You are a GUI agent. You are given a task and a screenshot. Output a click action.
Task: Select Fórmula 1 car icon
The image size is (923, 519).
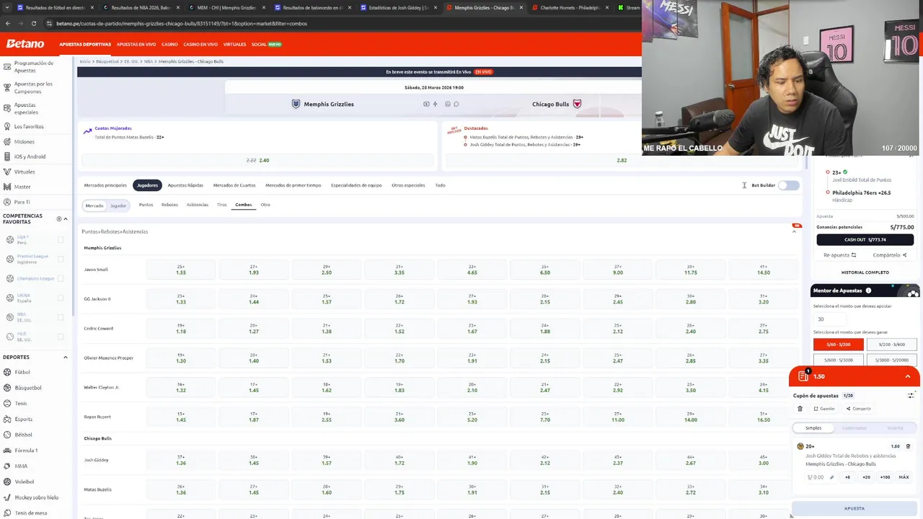click(x=7, y=451)
